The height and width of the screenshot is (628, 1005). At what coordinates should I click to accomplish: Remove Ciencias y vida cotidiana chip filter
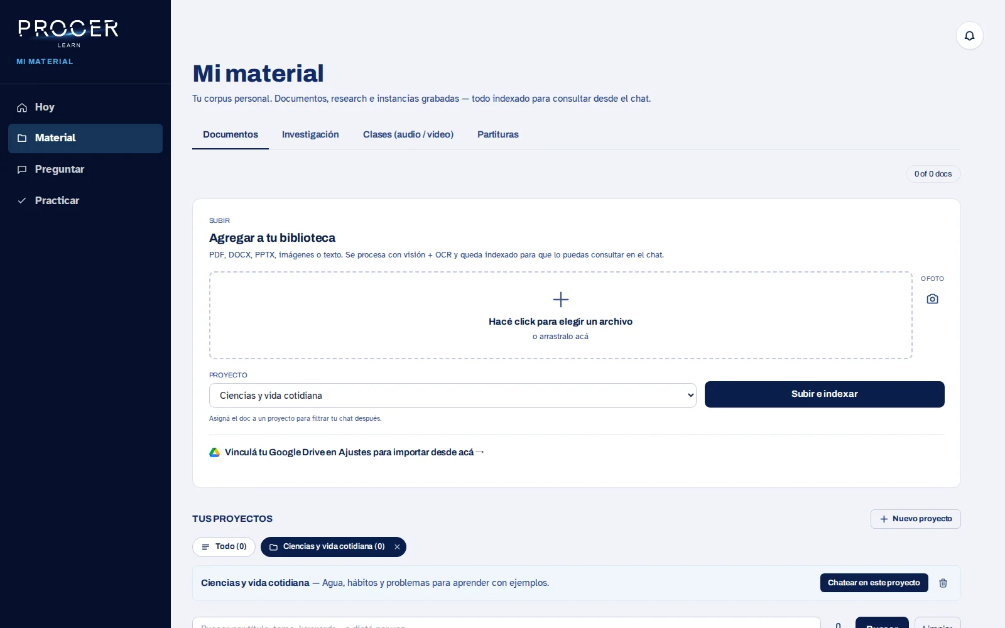[x=397, y=547]
